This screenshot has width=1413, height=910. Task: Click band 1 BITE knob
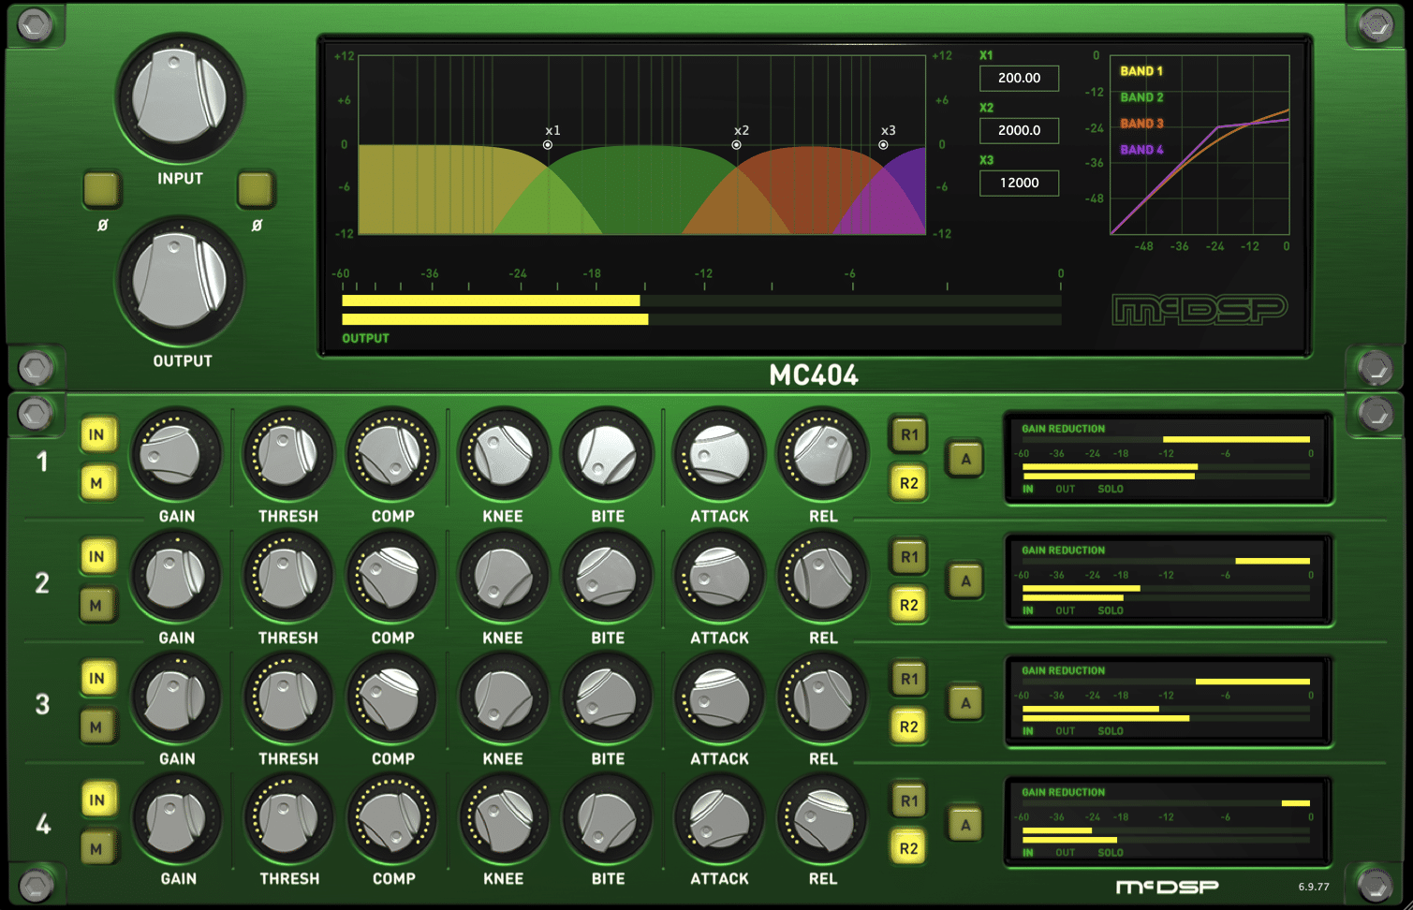point(607,455)
